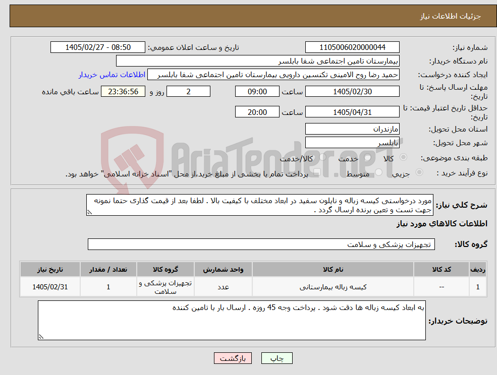Toggle the Islamic treasury payment checkbox

pyautogui.click(x=317, y=172)
